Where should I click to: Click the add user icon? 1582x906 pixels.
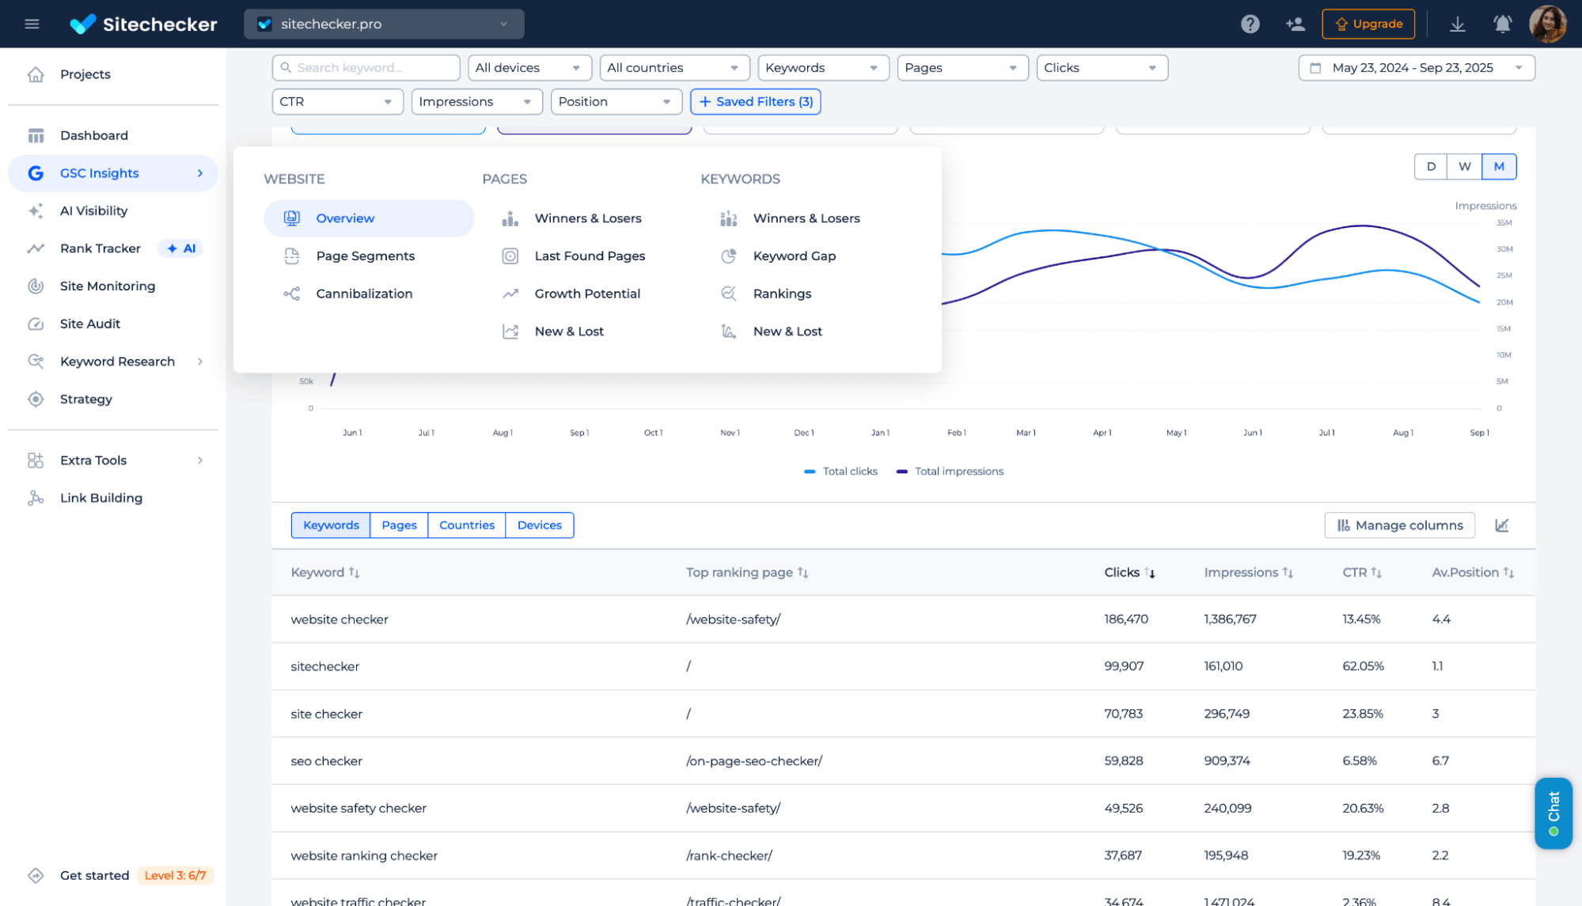[1296, 24]
